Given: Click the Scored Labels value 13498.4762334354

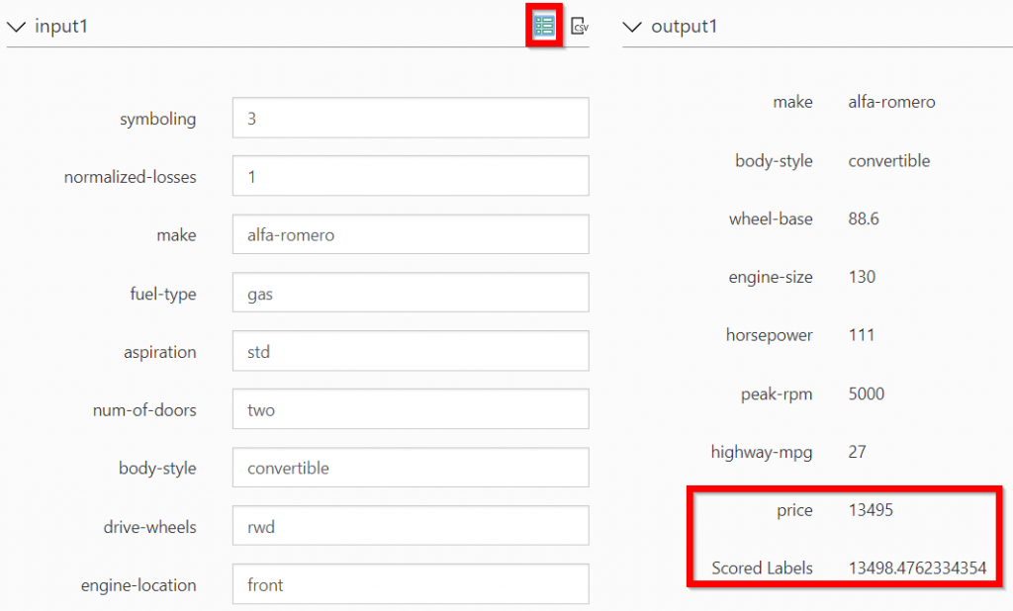Looking at the screenshot, I should click(917, 567).
